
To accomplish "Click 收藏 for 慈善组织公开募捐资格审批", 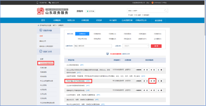I will click(160, 90).
